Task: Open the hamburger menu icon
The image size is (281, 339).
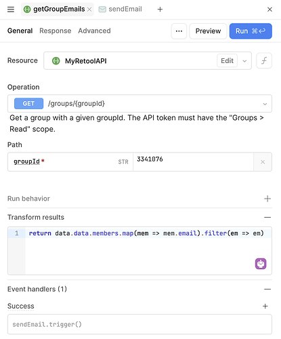Action: tap(11, 9)
